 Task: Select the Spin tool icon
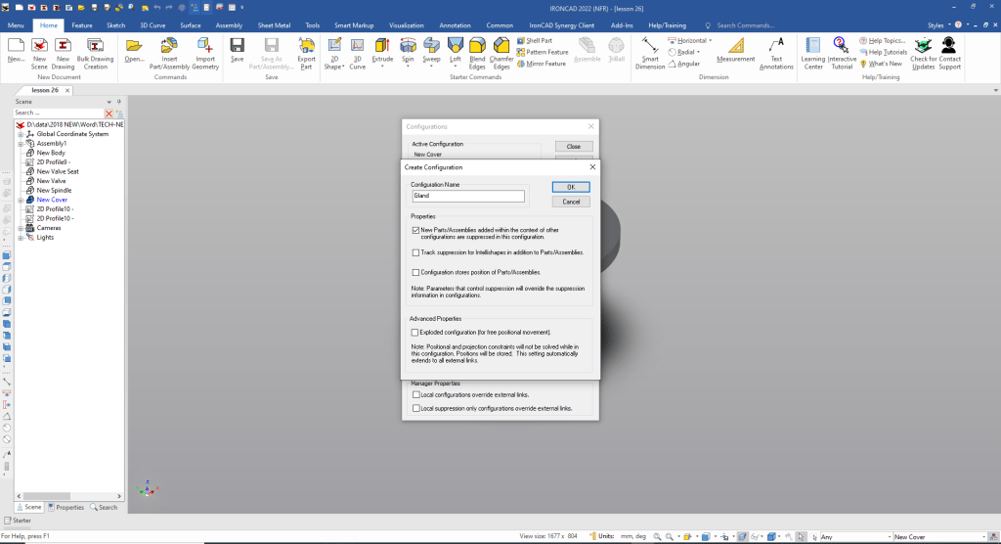click(x=407, y=47)
